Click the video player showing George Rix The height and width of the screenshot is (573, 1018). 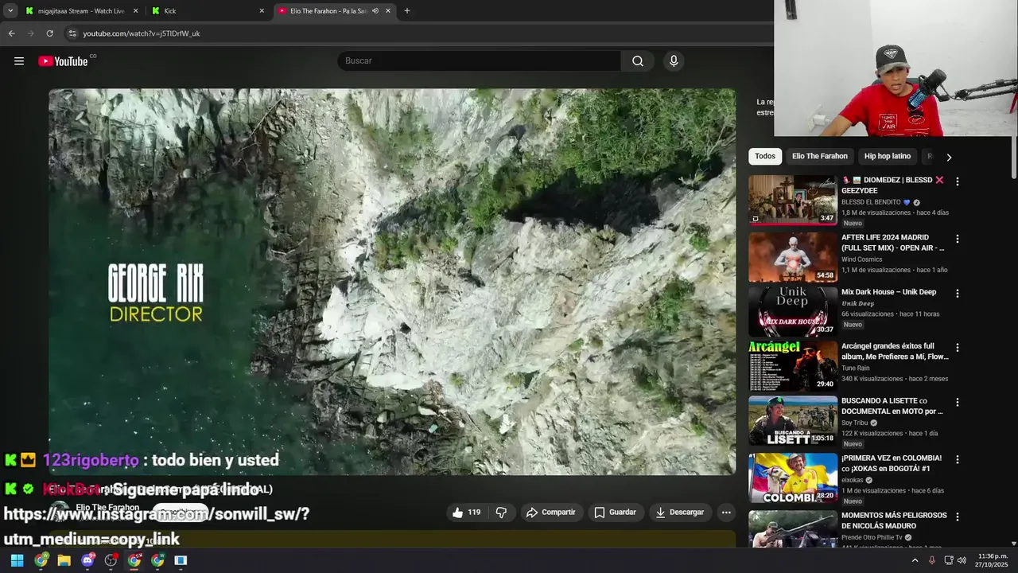coord(392,282)
